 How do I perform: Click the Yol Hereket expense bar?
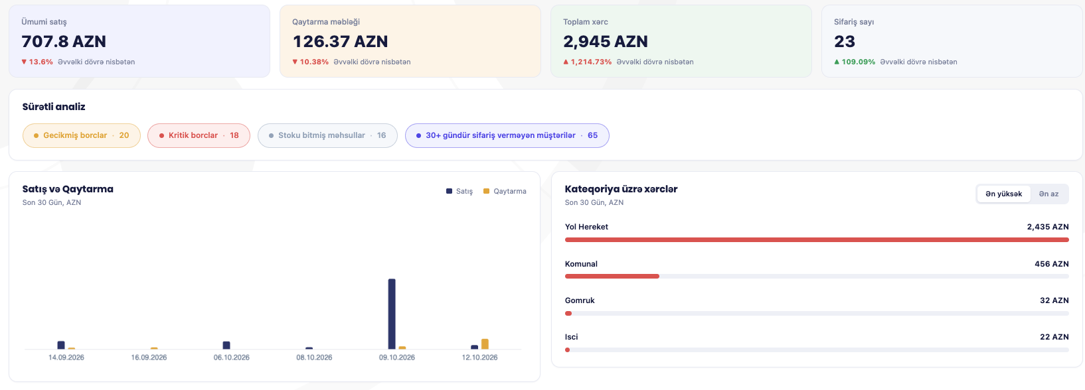(x=817, y=239)
